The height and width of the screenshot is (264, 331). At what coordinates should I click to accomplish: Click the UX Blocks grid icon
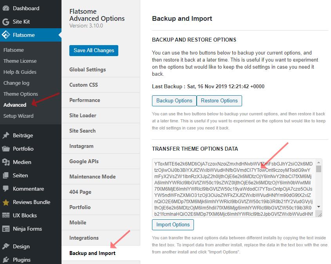[x=6, y=215]
